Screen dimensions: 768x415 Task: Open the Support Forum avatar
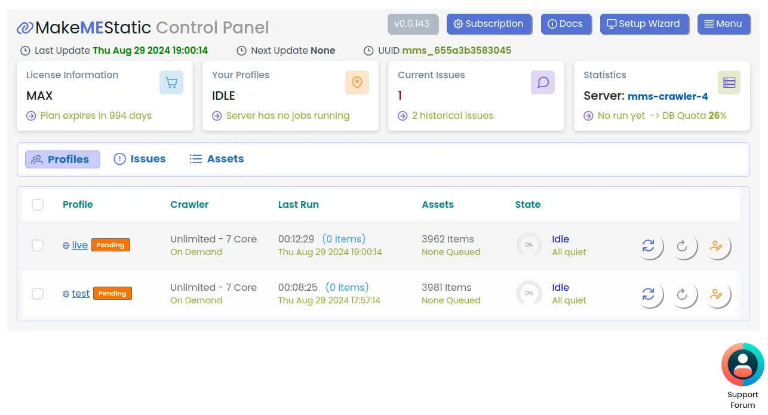[x=742, y=364]
